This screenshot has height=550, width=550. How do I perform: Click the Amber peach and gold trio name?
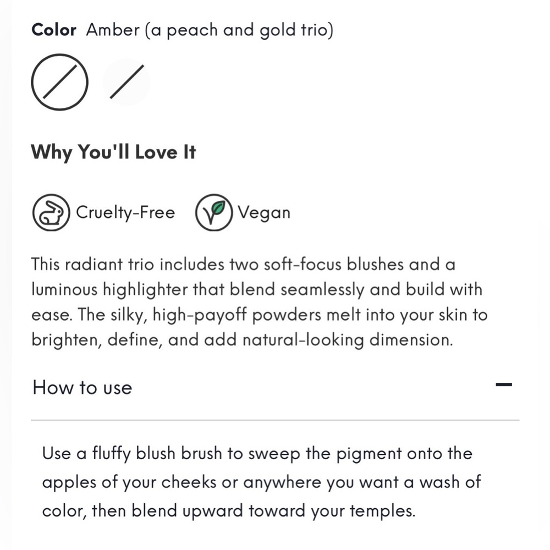click(x=210, y=30)
